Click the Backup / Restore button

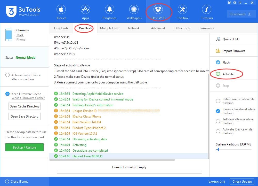[25, 147]
